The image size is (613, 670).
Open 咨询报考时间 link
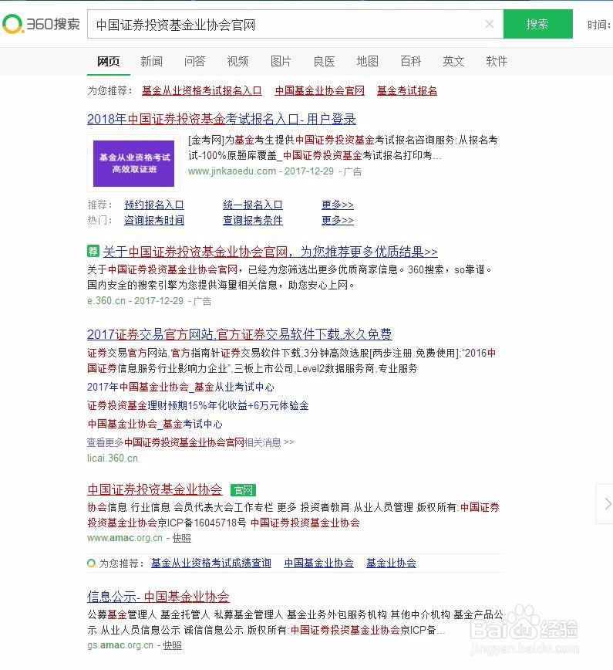pos(154,220)
